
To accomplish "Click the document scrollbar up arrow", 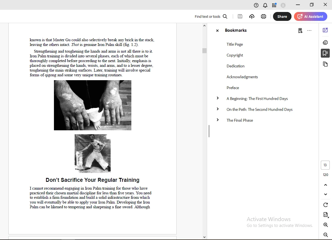I will [x=204, y=26].
